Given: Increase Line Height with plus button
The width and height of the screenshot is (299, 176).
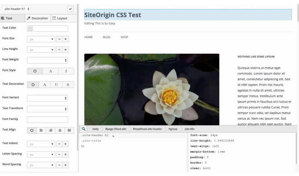Looking at the screenshot, I should (65, 50).
